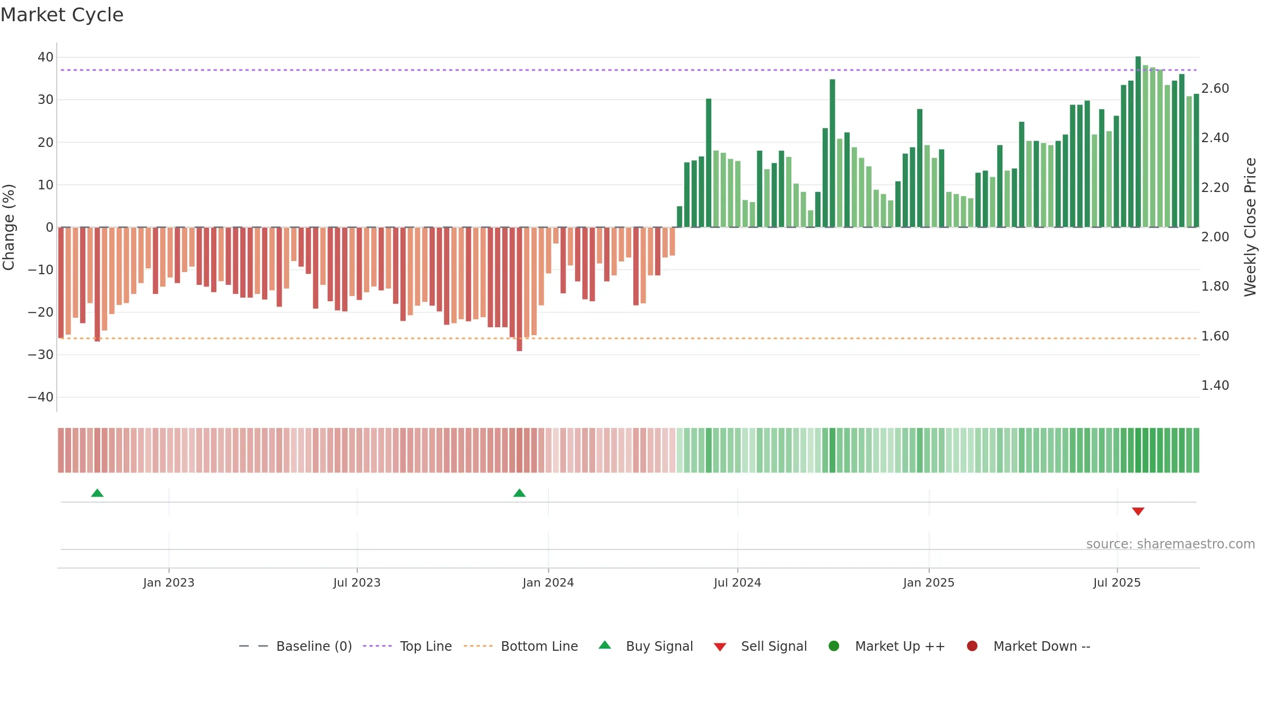
Task: Click the orange dotted bottom line
Action: coord(629,338)
